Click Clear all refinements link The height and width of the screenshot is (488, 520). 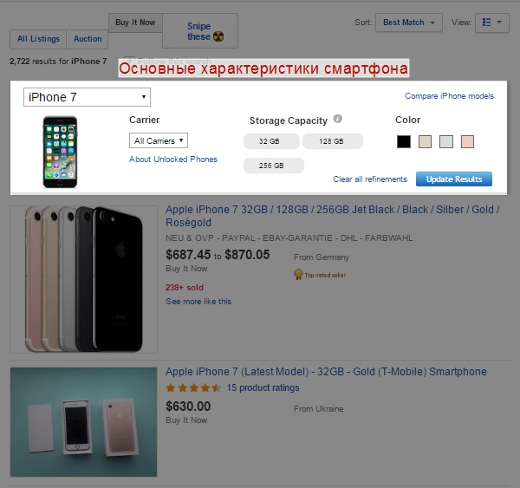[370, 179]
